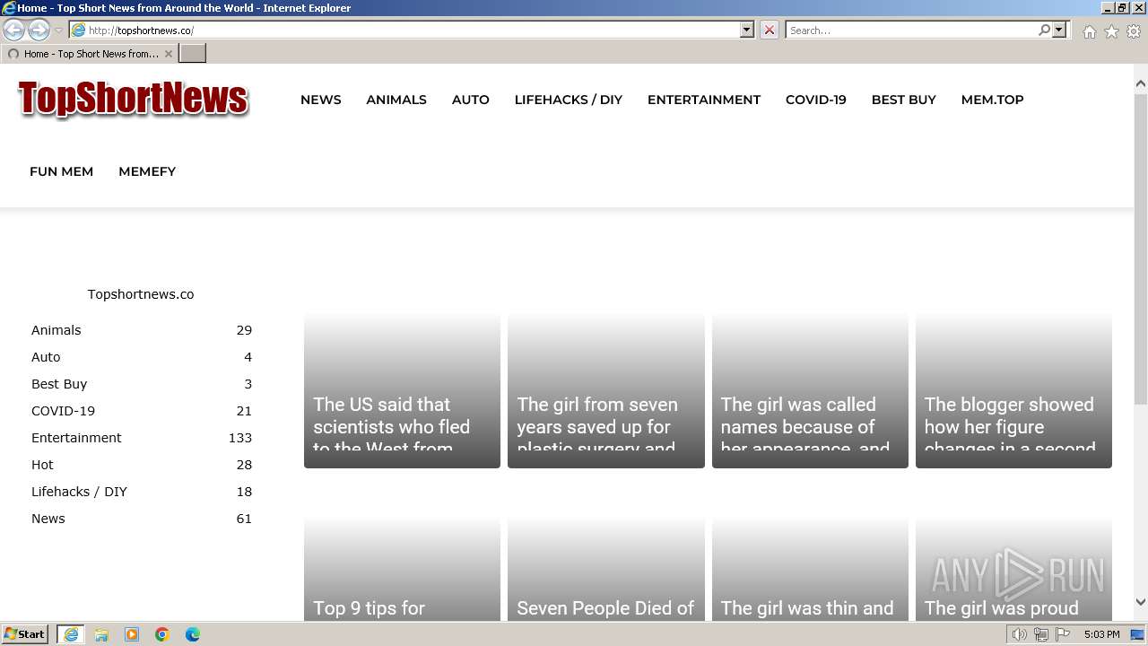Launch Google Chrome from taskbar
The height and width of the screenshot is (646, 1148).
point(162,634)
